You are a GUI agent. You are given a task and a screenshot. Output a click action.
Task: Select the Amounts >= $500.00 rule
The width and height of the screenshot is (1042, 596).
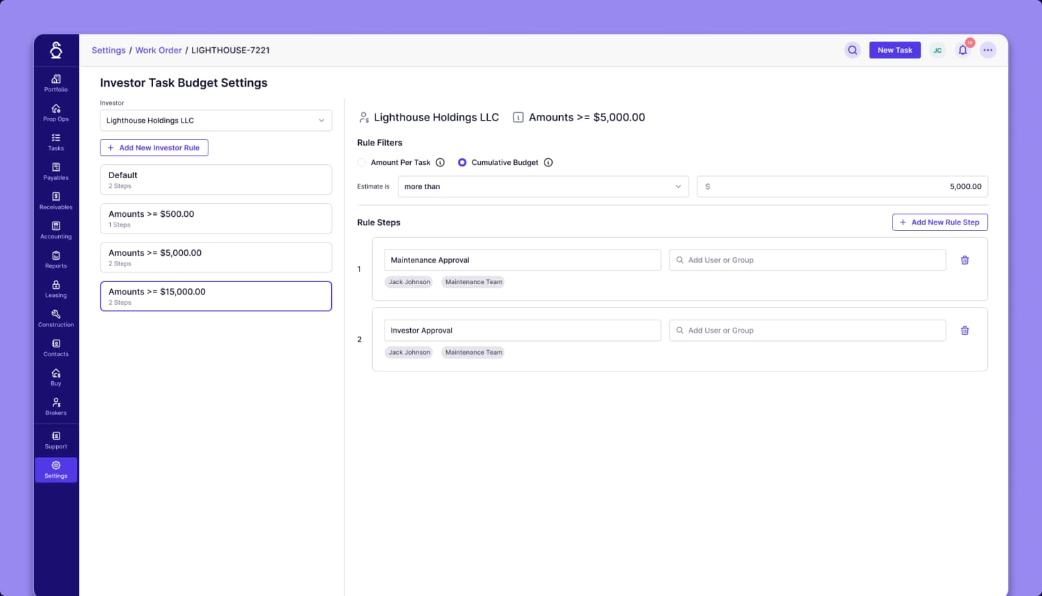tap(215, 218)
